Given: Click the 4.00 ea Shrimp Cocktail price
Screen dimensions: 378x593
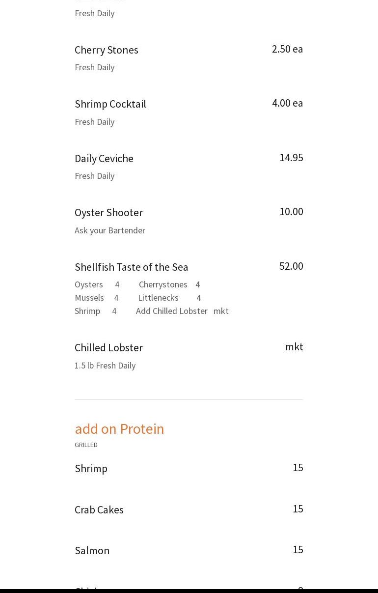Looking at the screenshot, I should pyautogui.click(x=287, y=103).
